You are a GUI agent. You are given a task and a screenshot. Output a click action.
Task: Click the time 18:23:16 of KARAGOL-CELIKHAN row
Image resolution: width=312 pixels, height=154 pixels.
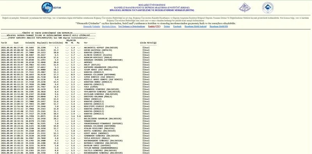(18, 126)
